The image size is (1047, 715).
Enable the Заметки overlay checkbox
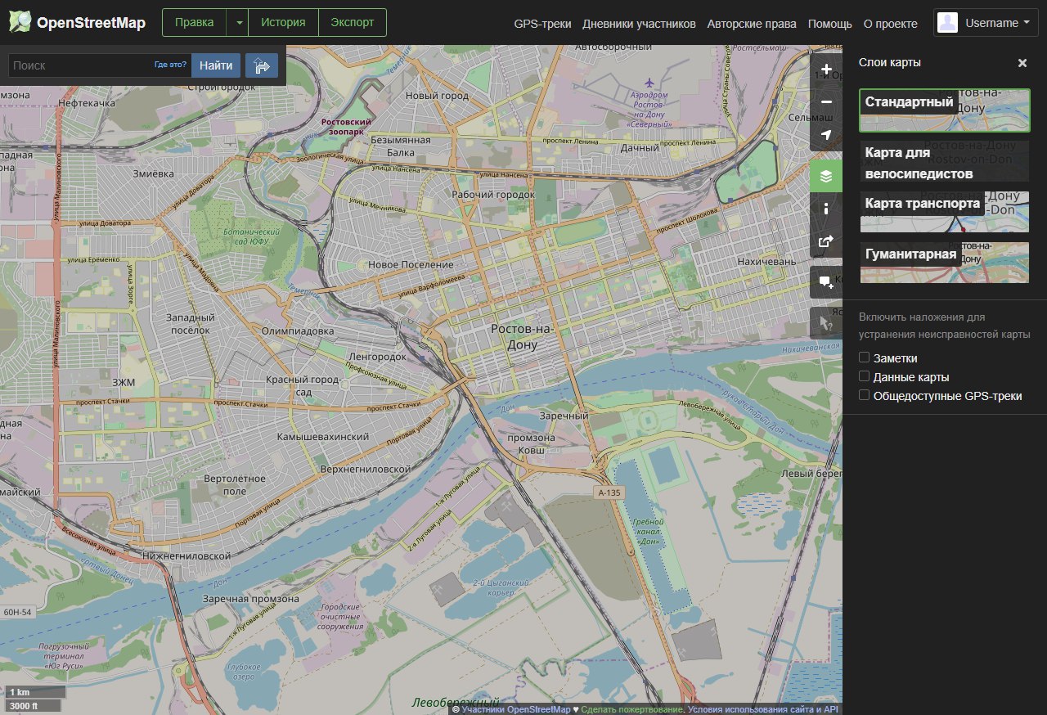coord(864,357)
